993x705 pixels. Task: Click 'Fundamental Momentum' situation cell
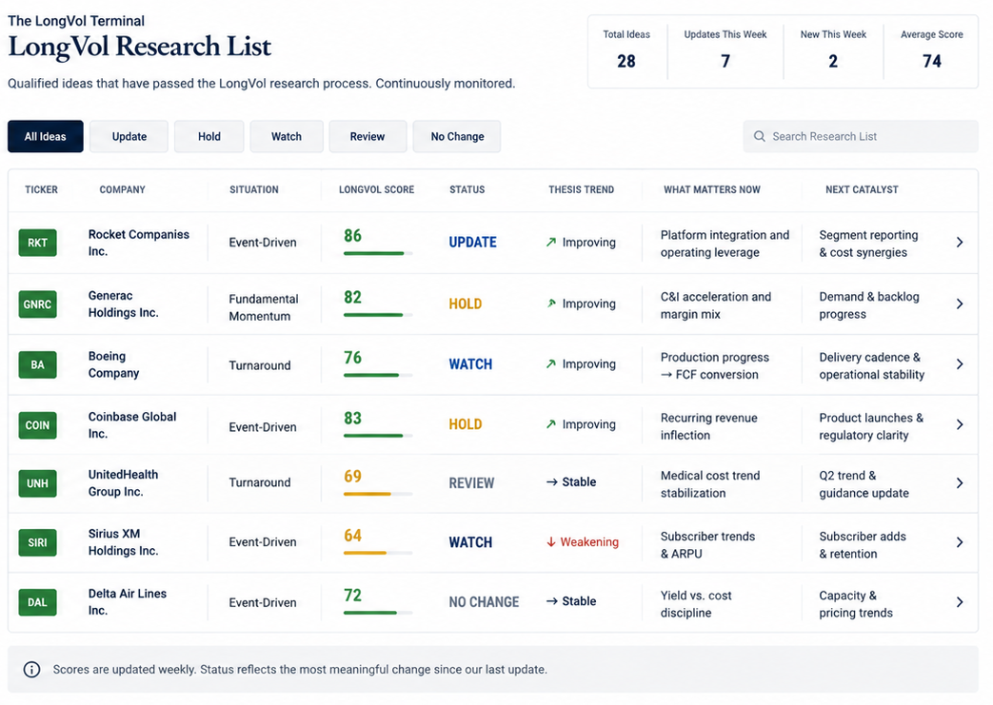tap(264, 307)
